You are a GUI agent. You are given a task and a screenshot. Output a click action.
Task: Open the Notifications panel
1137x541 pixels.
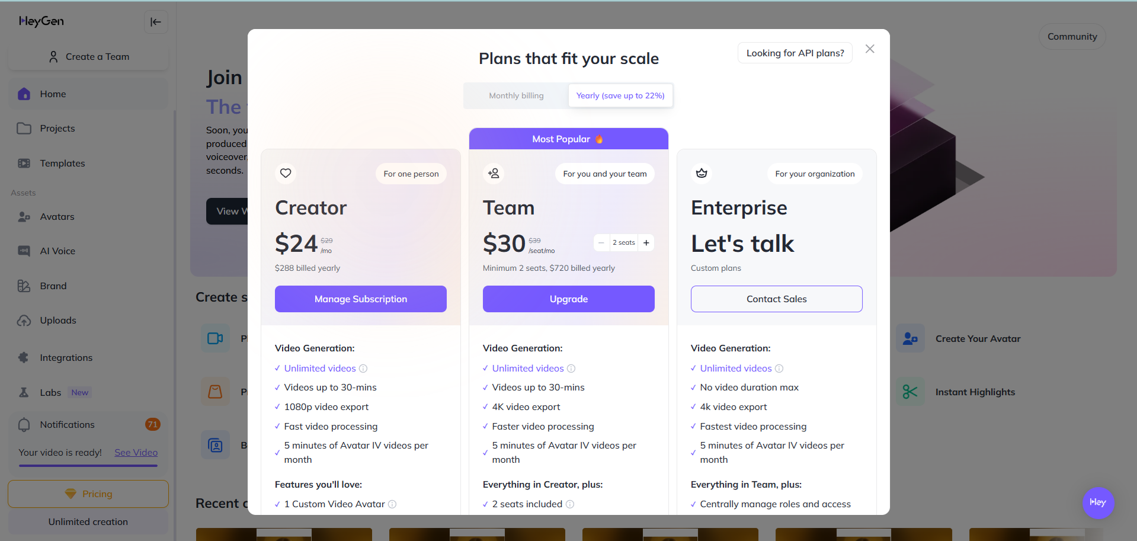[x=67, y=425]
